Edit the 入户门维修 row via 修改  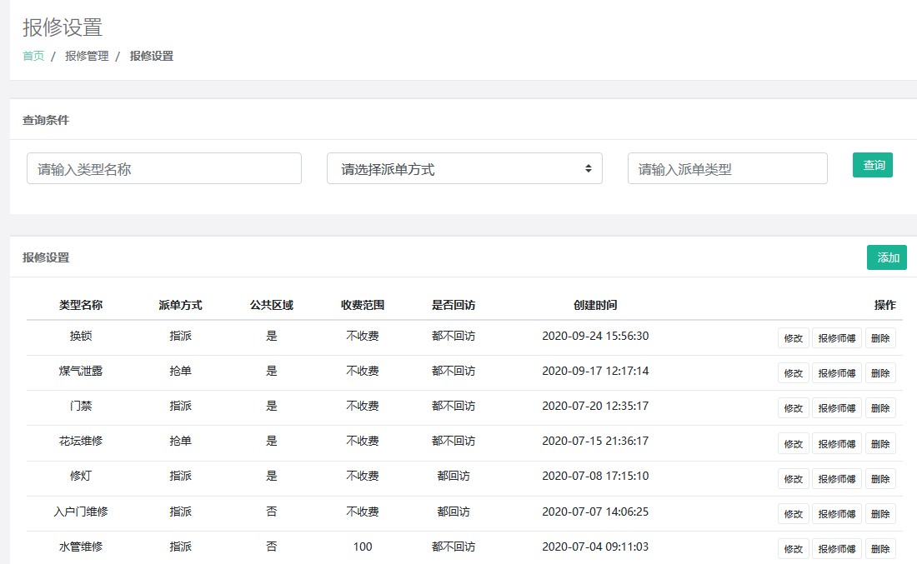793,514
